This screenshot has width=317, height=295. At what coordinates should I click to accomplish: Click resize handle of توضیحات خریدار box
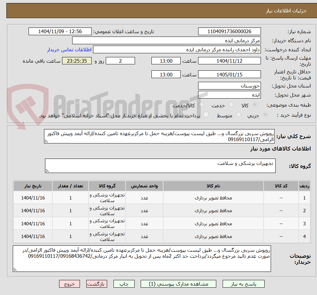[15, 270]
